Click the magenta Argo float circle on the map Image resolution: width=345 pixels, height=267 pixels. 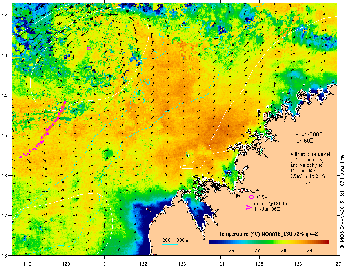click(89, 48)
